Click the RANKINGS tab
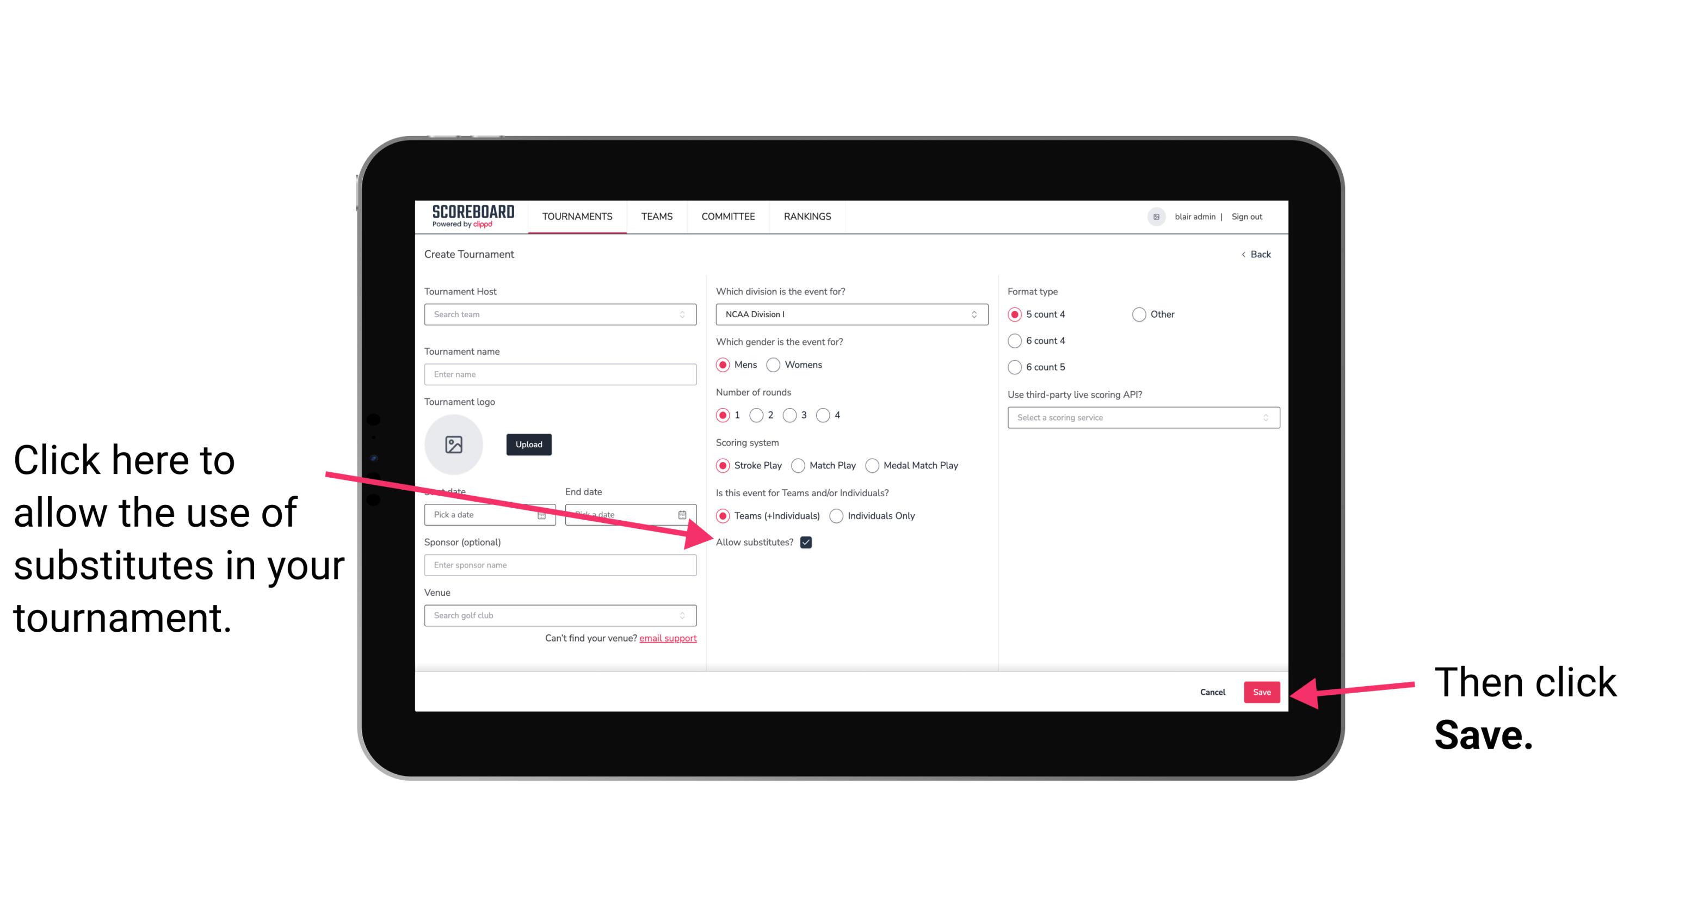1697x913 pixels. (806, 217)
